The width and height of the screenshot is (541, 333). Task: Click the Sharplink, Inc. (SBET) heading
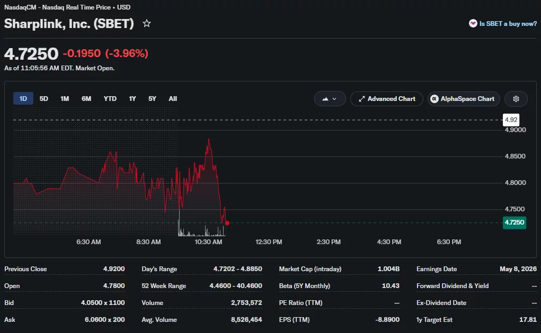click(x=69, y=24)
